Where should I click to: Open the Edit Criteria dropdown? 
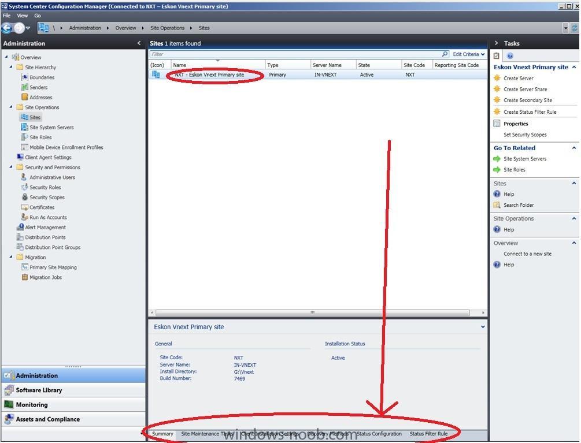pyautogui.click(x=469, y=54)
